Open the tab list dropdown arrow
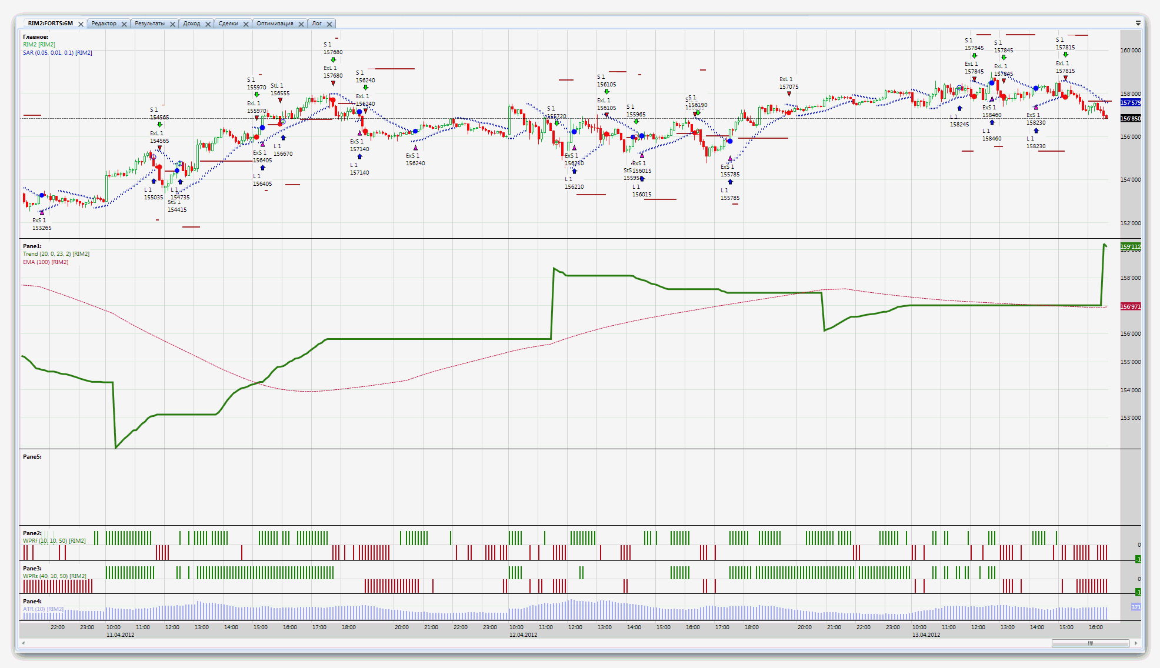1160x668 pixels. pyautogui.click(x=1138, y=23)
